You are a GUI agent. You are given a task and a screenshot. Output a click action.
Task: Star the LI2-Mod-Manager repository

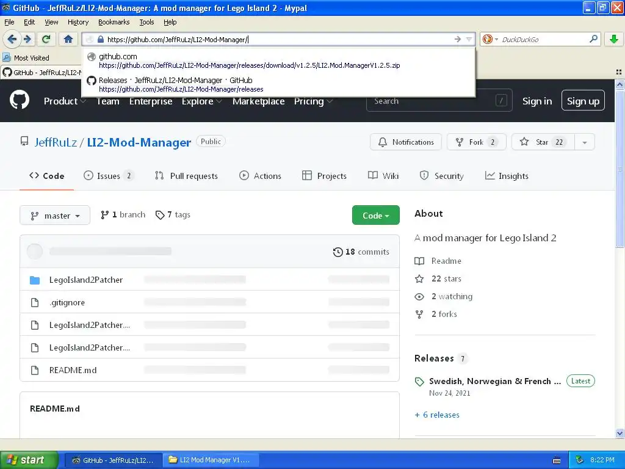click(x=543, y=142)
